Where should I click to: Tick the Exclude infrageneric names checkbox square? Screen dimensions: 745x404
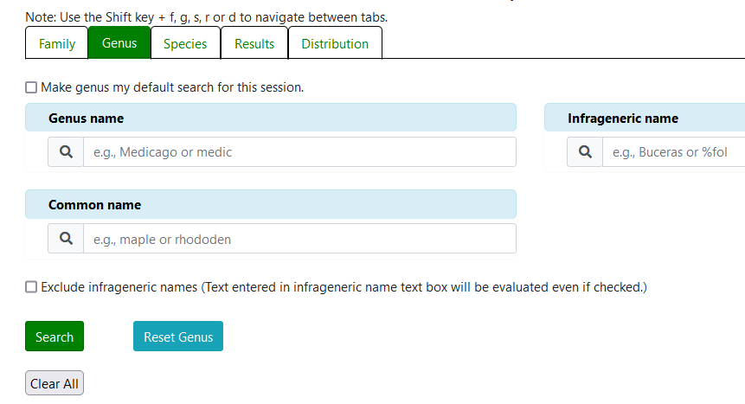pos(32,287)
